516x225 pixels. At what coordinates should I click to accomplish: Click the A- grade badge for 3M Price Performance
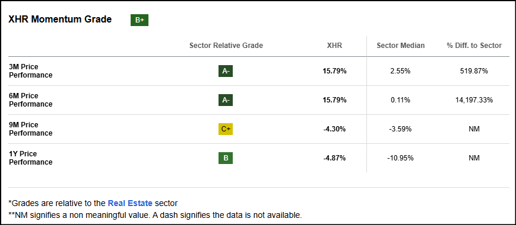point(226,71)
